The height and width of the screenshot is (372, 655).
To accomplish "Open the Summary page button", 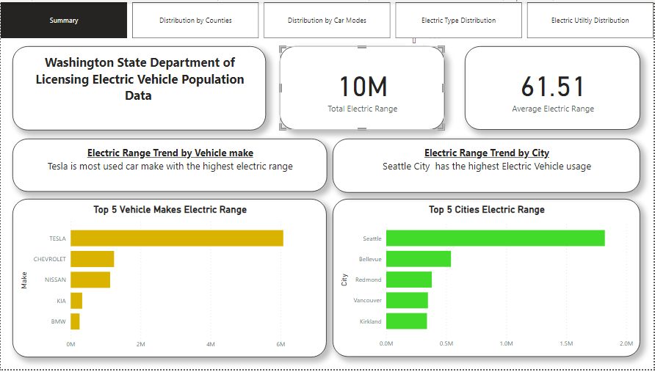I will click(64, 21).
